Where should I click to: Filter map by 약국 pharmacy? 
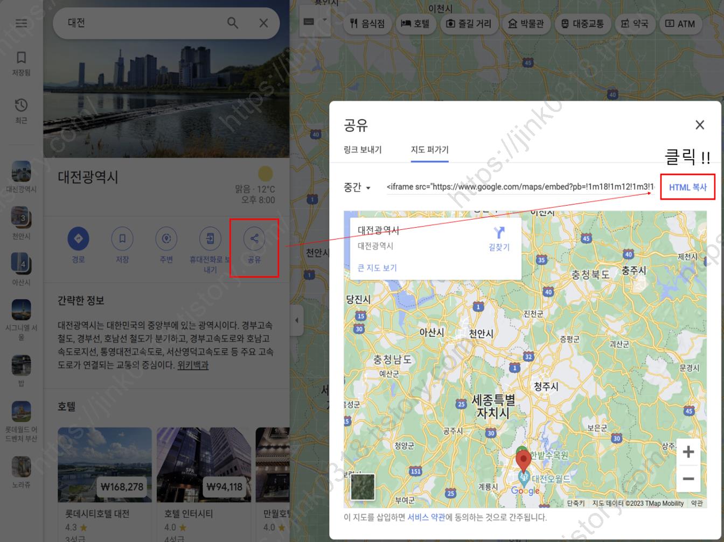635,24
